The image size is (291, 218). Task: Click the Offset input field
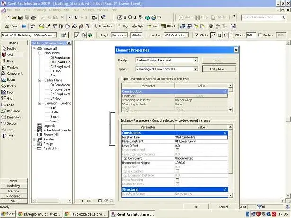click(x=251, y=35)
